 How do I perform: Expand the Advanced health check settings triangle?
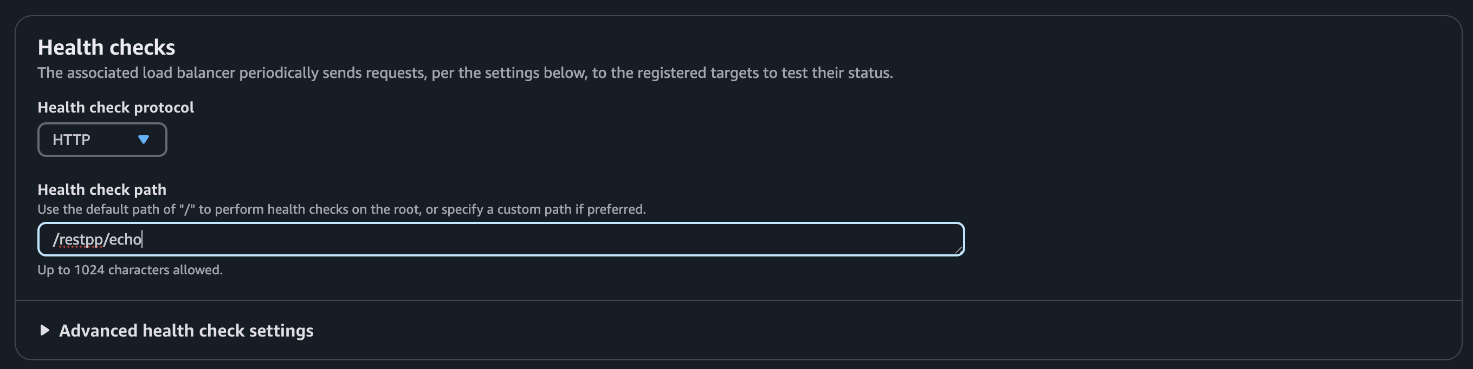tap(44, 330)
